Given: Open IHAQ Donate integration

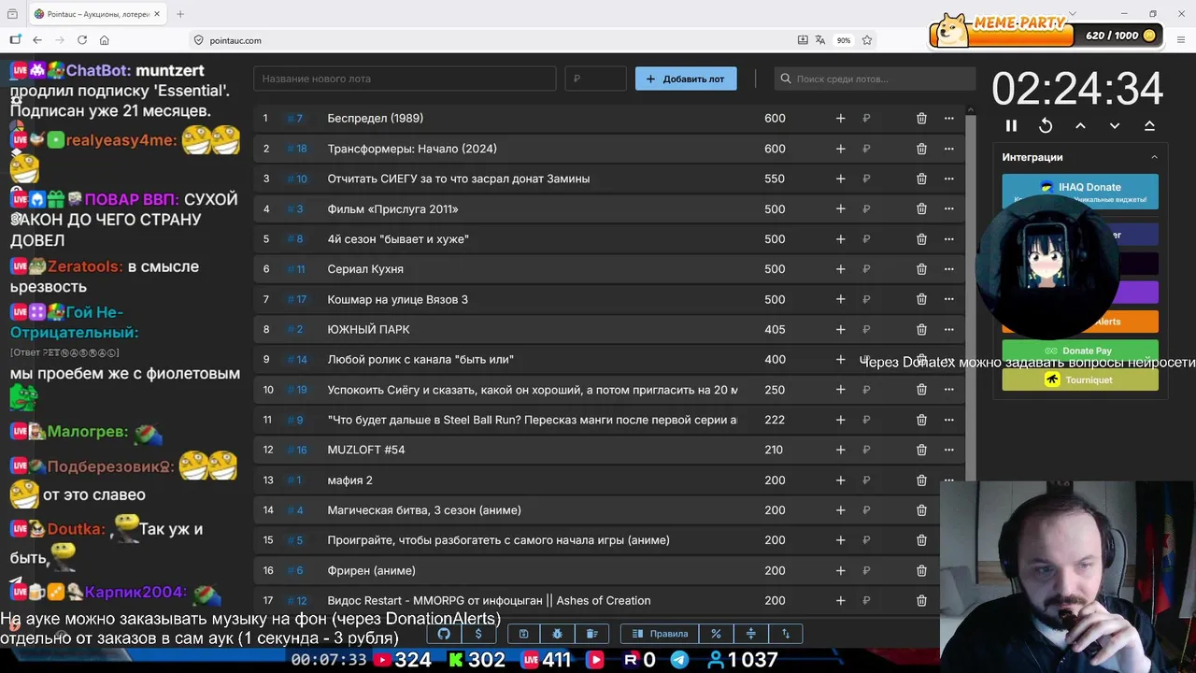Looking at the screenshot, I should pos(1080,192).
